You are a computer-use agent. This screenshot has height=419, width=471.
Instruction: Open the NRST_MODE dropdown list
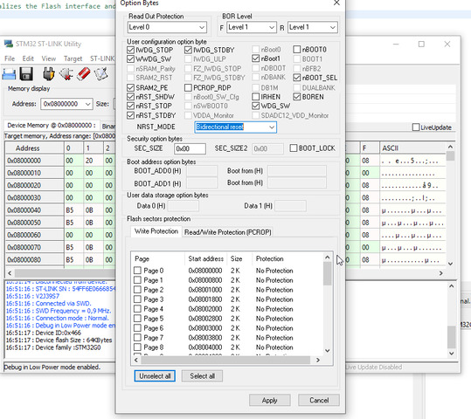coord(236,127)
